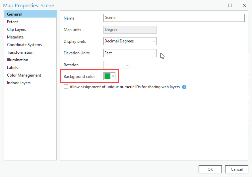Select the Transformation tab
The image size is (252, 177).
(x=20, y=52)
